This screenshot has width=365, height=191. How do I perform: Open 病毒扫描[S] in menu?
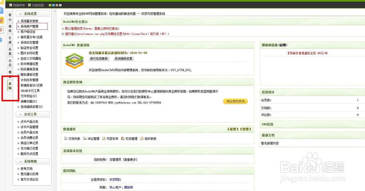28,101
